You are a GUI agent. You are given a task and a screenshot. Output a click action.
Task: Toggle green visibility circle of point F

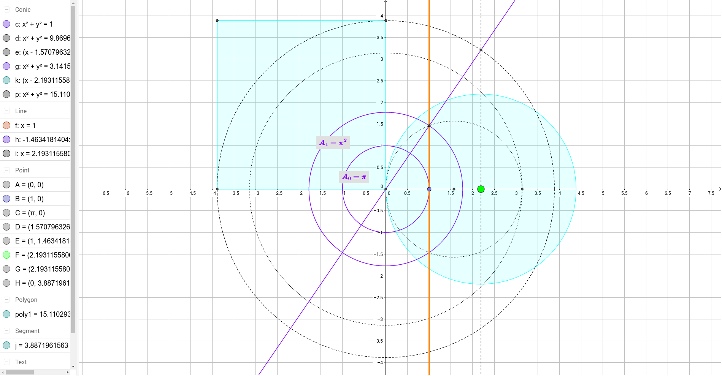point(6,255)
